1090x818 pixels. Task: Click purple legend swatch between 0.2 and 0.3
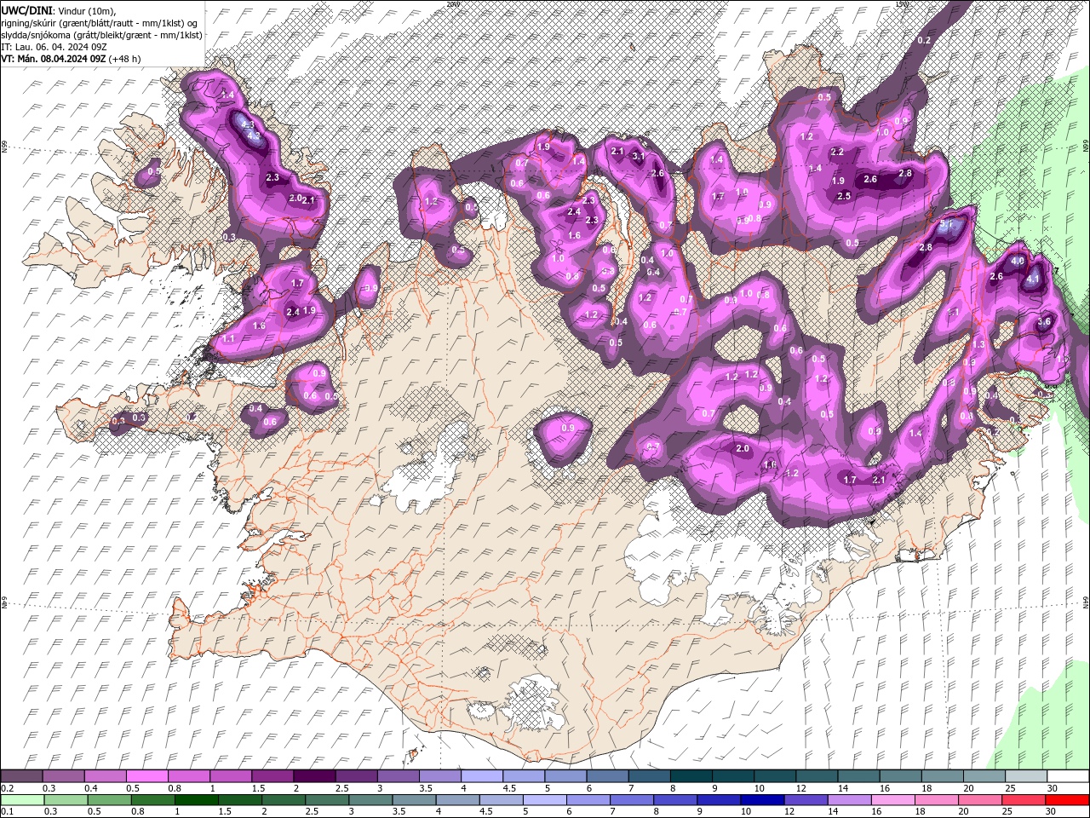(x=22, y=776)
